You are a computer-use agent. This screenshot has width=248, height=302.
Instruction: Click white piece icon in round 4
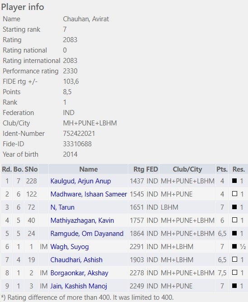click(234, 220)
